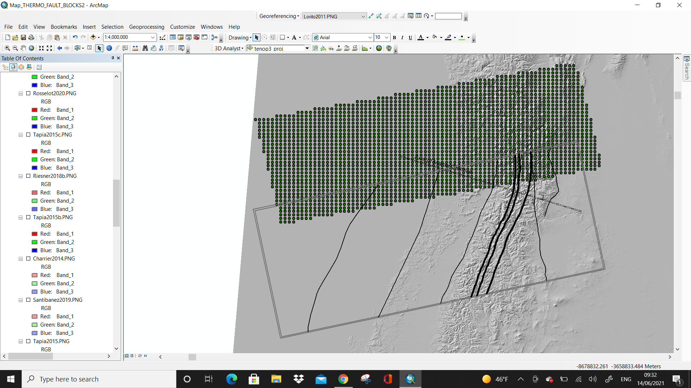Open the Go To XY tool
This screenshot has width=691, height=388.
tap(161, 48)
